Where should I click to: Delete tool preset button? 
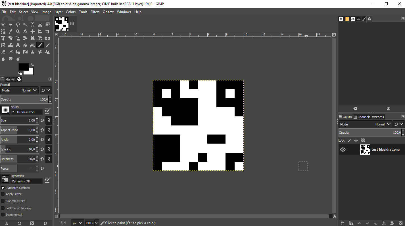pos(32,223)
